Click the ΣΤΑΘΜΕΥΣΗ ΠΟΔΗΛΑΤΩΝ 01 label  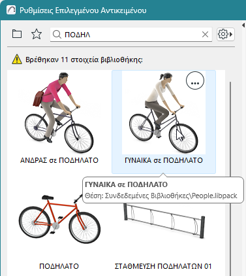point(163,266)
